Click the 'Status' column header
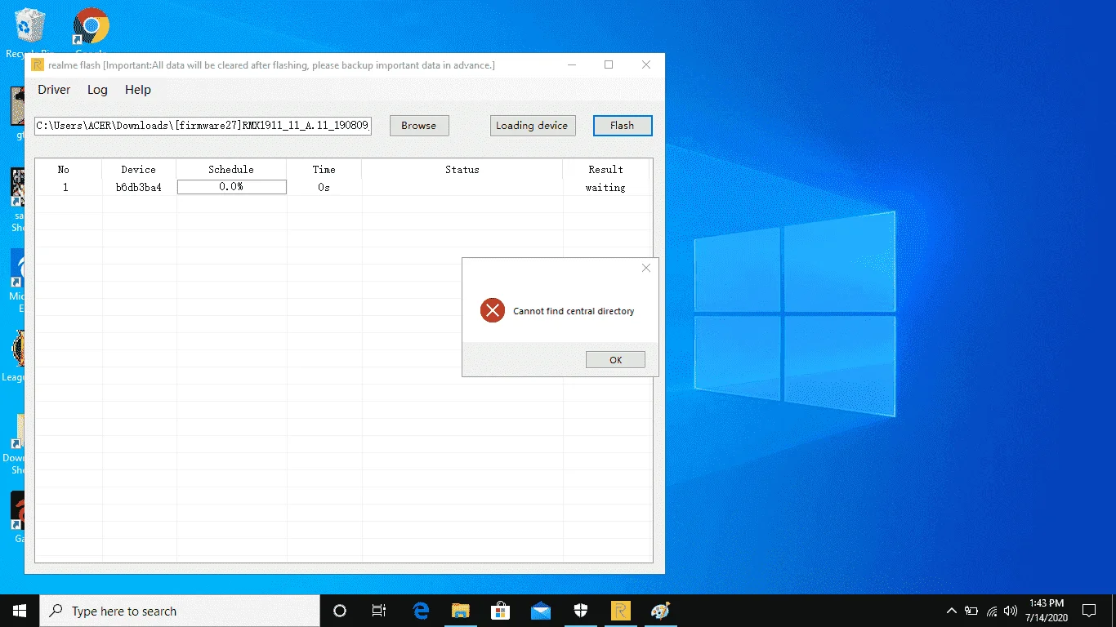The image size is (1116, 627). (462, 170)
